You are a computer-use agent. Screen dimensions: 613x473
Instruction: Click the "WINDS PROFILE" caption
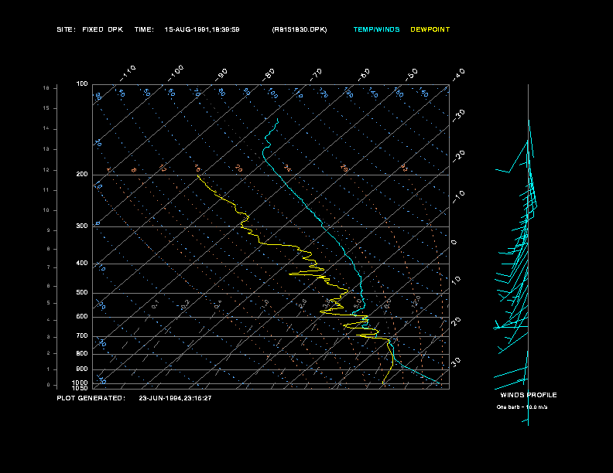(529, 395)
